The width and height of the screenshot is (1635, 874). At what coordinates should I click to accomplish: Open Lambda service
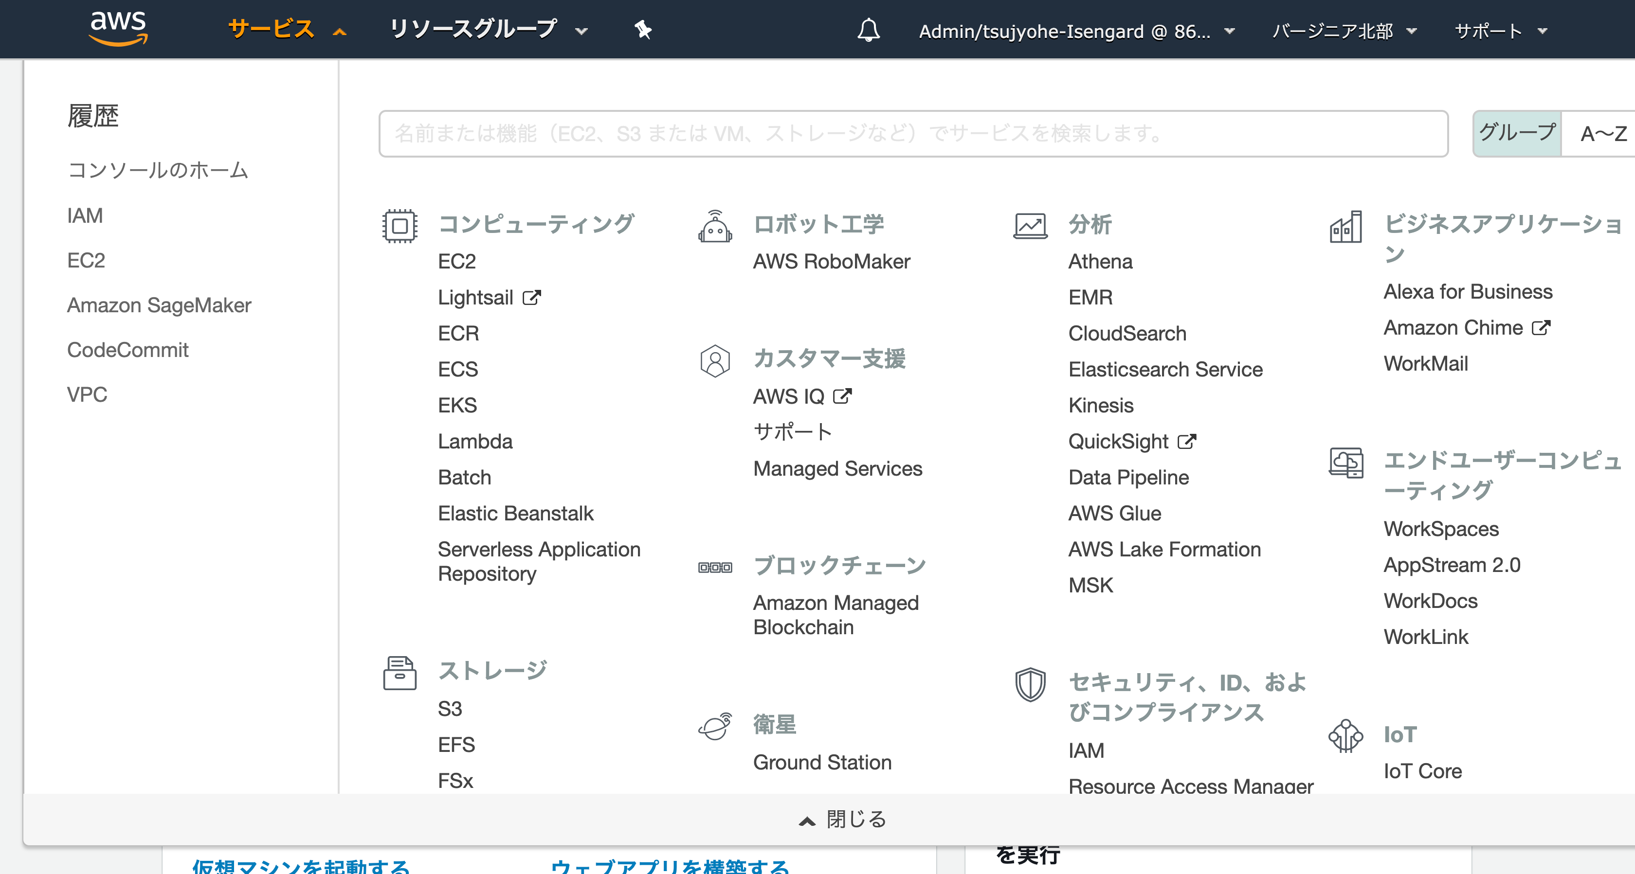point(475,441)
